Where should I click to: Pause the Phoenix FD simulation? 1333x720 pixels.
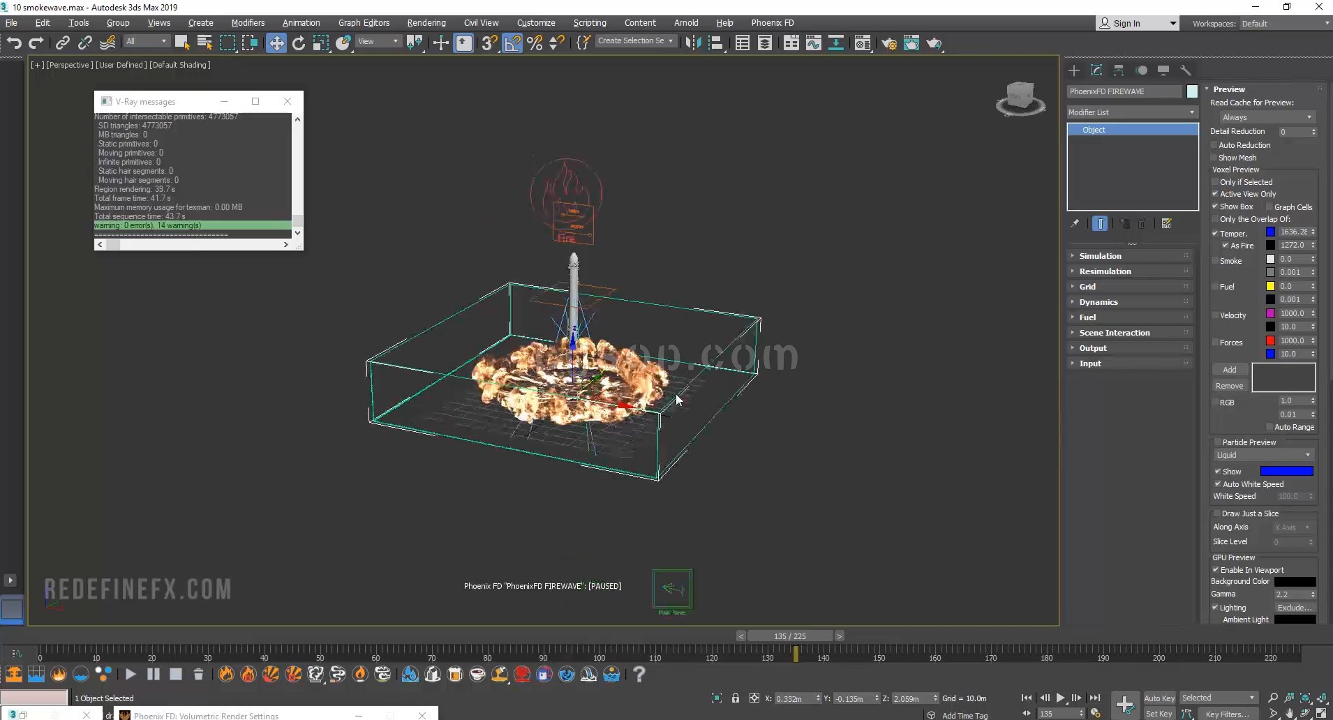(x=154, y=674)
